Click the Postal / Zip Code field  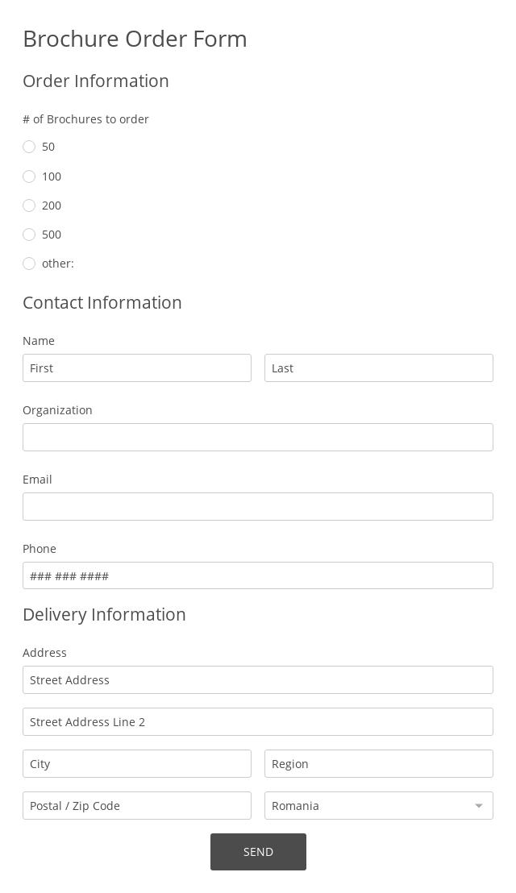pos(137,806)
